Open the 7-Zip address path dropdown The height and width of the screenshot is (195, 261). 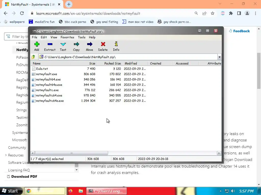pos(219,57)
